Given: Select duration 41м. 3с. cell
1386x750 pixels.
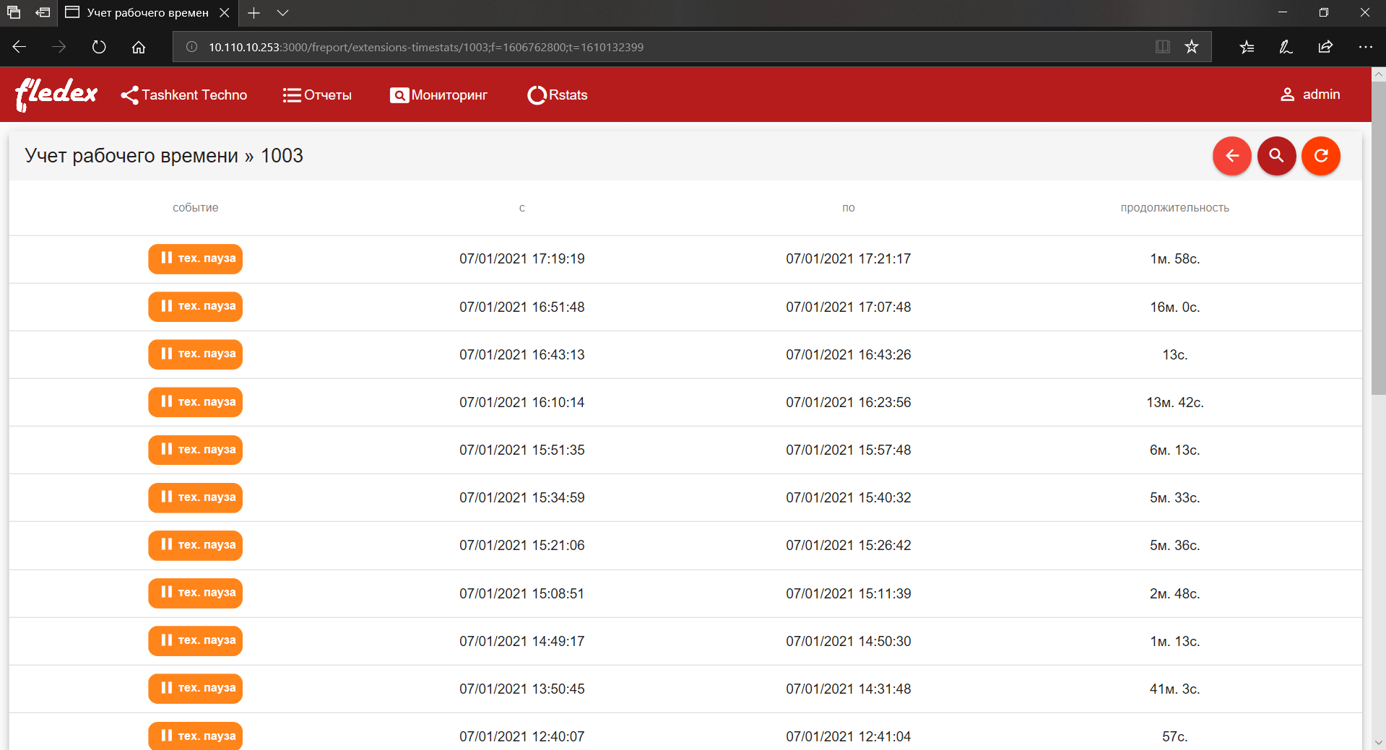Looking at the screenshot, I should [x=1174, y=689].
